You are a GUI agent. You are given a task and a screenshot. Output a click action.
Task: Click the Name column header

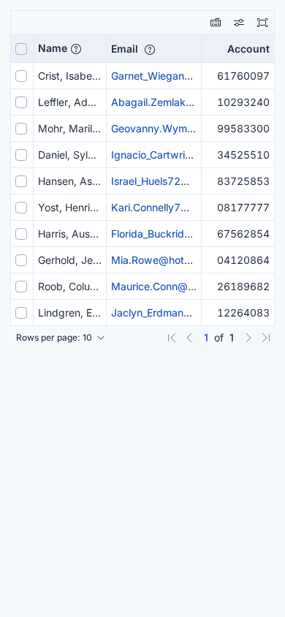coord(53,48)
